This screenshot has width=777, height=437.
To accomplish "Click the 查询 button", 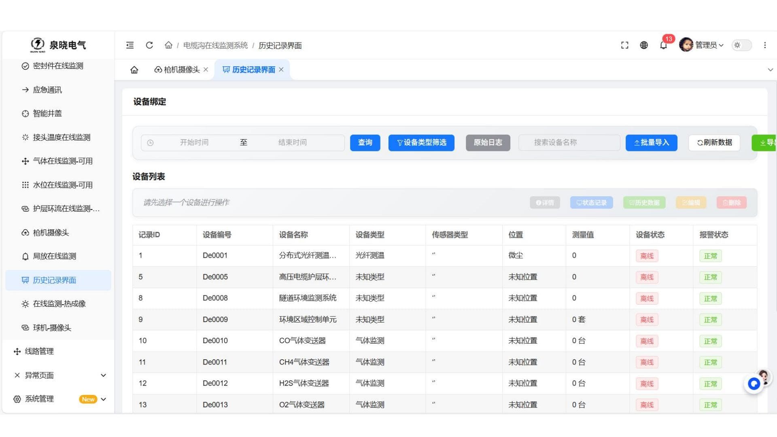I will (x=365, y=143).
